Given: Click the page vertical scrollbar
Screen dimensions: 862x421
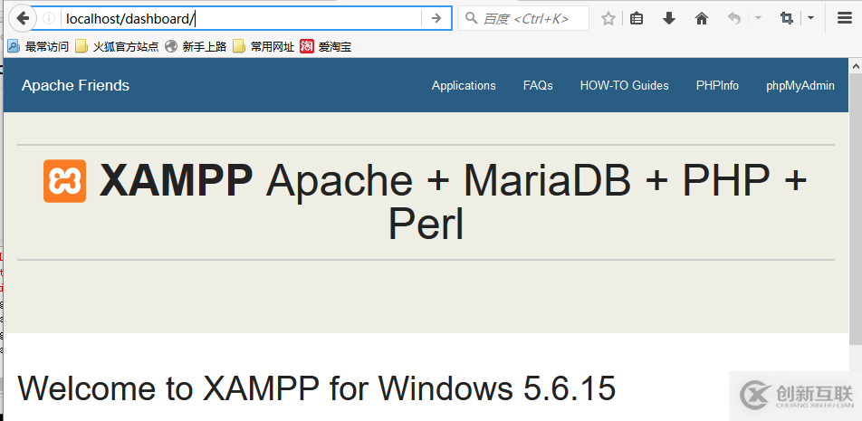Looking at the screenshot, I should (x=856, y=208).
